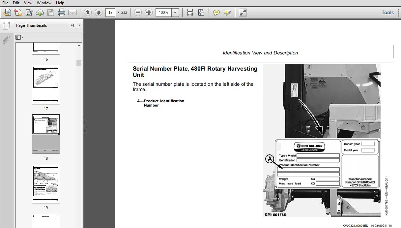Click the panel expand right-arrow button
401x228 pixels.
[x=79, y=25]
